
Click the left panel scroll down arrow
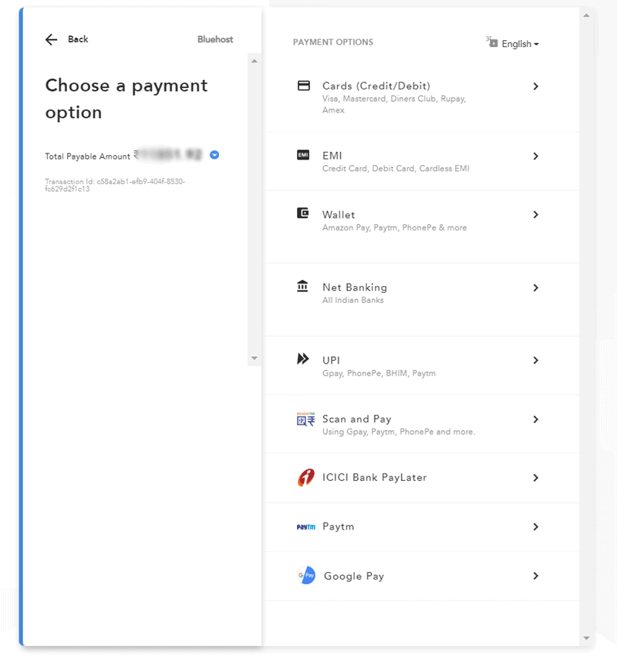pyautogui.click(x=254, y=358)
